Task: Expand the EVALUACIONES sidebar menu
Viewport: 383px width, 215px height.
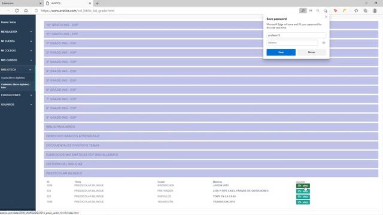Action: click(x=17, y=95)
